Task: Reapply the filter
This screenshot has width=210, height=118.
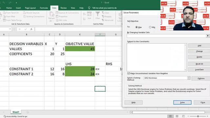Action: point(107,16)
